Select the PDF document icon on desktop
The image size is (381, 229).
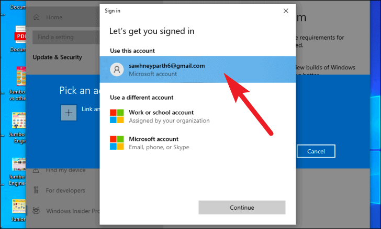[x=20, y=34]
